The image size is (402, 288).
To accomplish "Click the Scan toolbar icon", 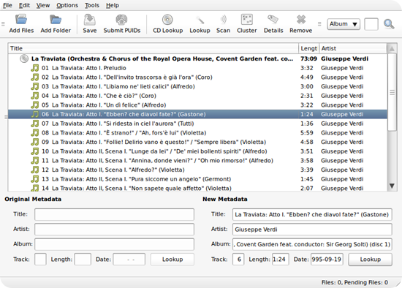I will [223, 20].
